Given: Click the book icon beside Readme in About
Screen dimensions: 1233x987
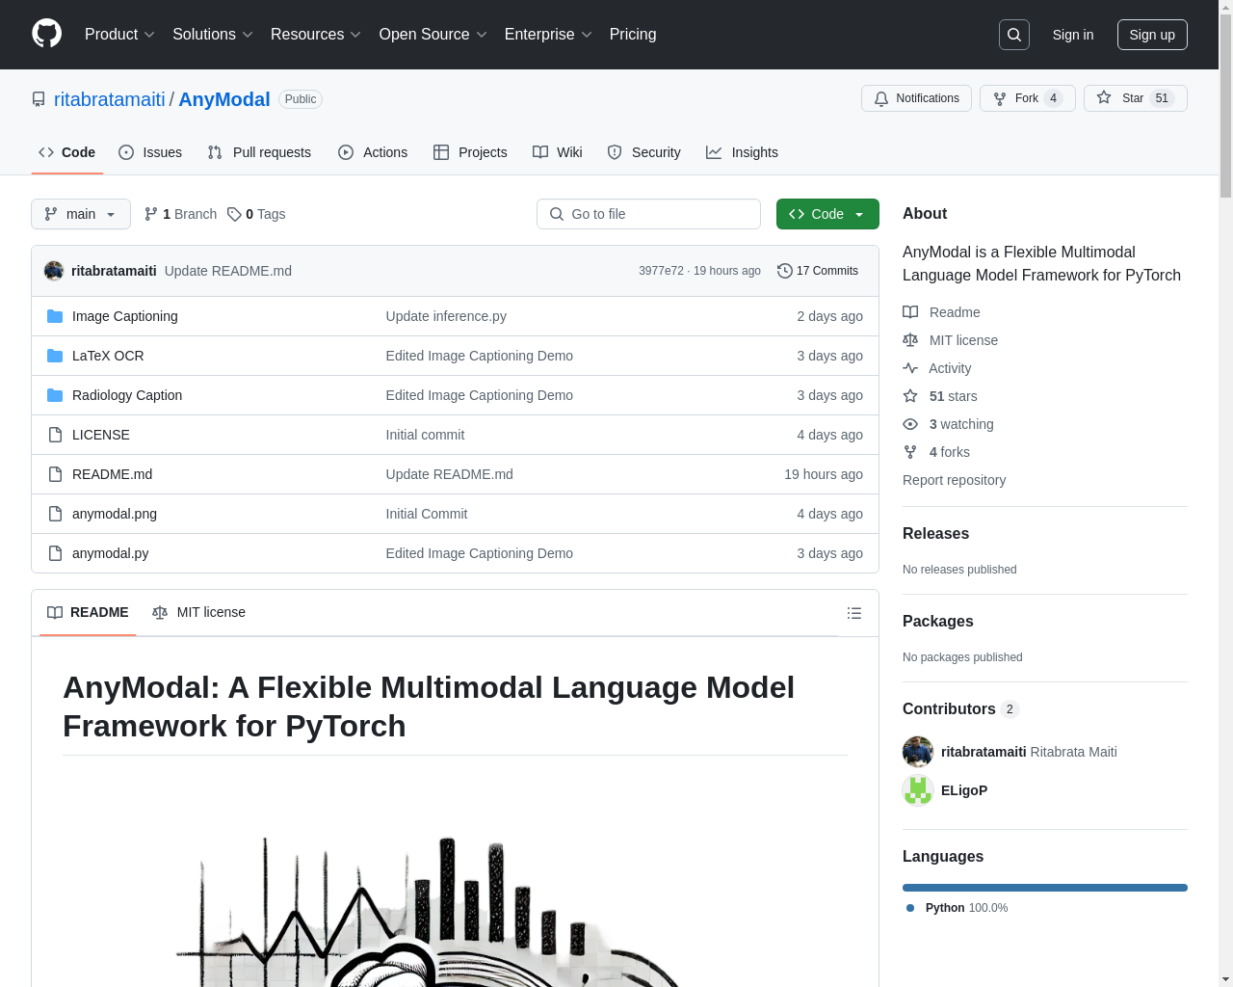Looking at the screenshot, I should pos(910,312).
